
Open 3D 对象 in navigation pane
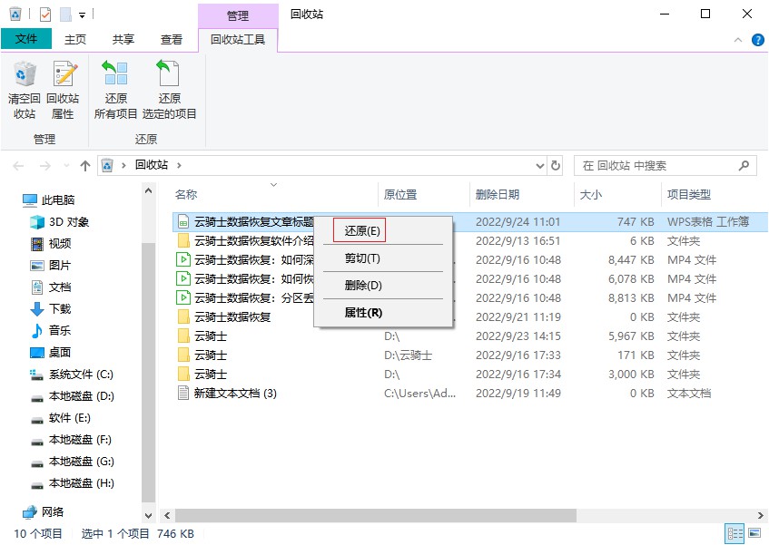59,222
